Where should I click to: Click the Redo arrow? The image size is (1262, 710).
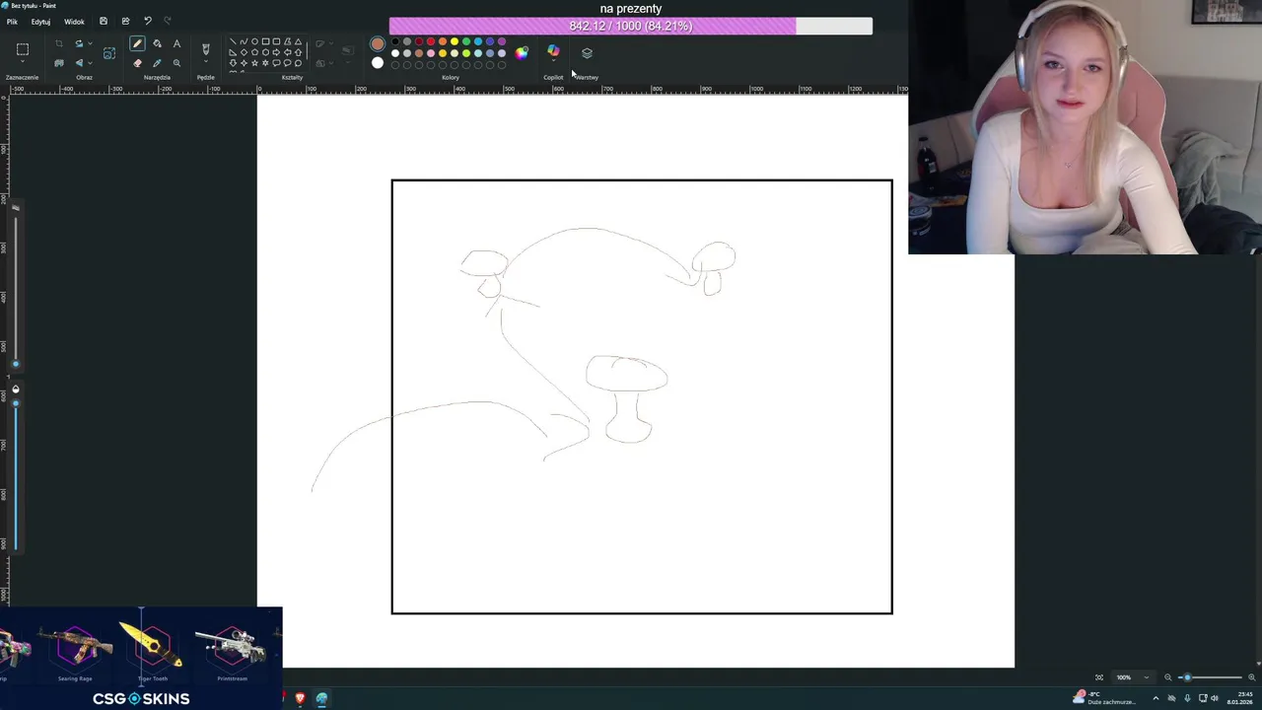[167, 21]
